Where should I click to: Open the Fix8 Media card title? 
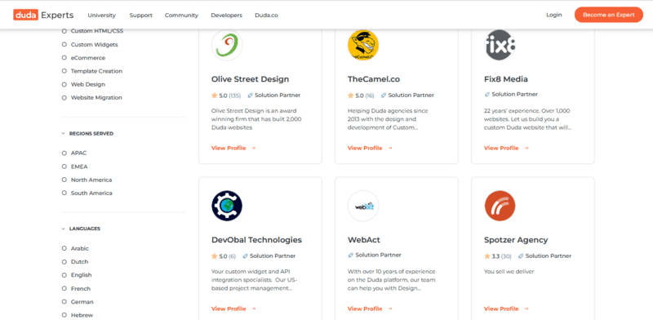point(506,79)
